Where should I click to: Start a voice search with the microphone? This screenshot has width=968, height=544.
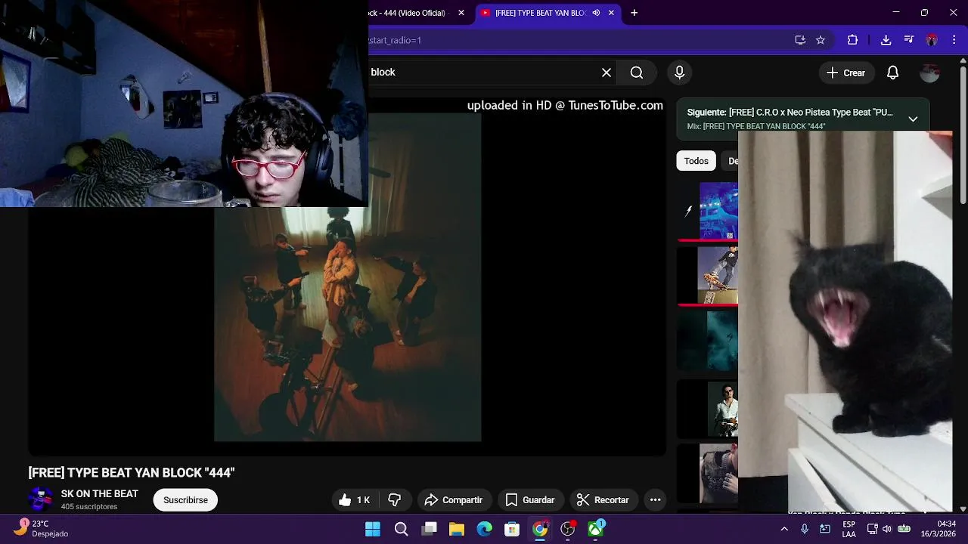click(679, 73)
